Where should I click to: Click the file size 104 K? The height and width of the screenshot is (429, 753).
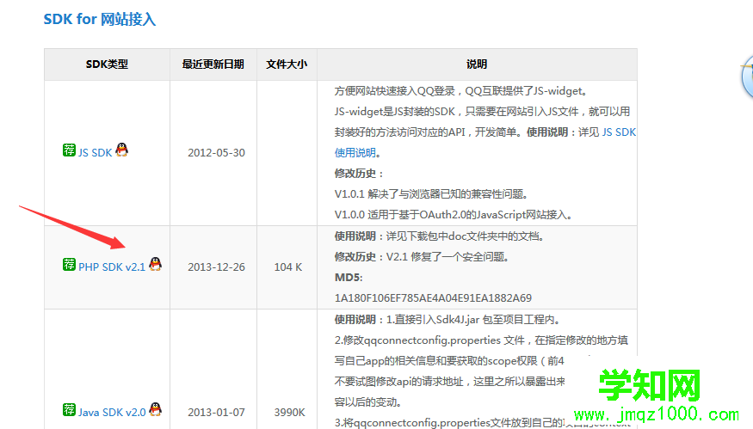click(x=288, y=267)
